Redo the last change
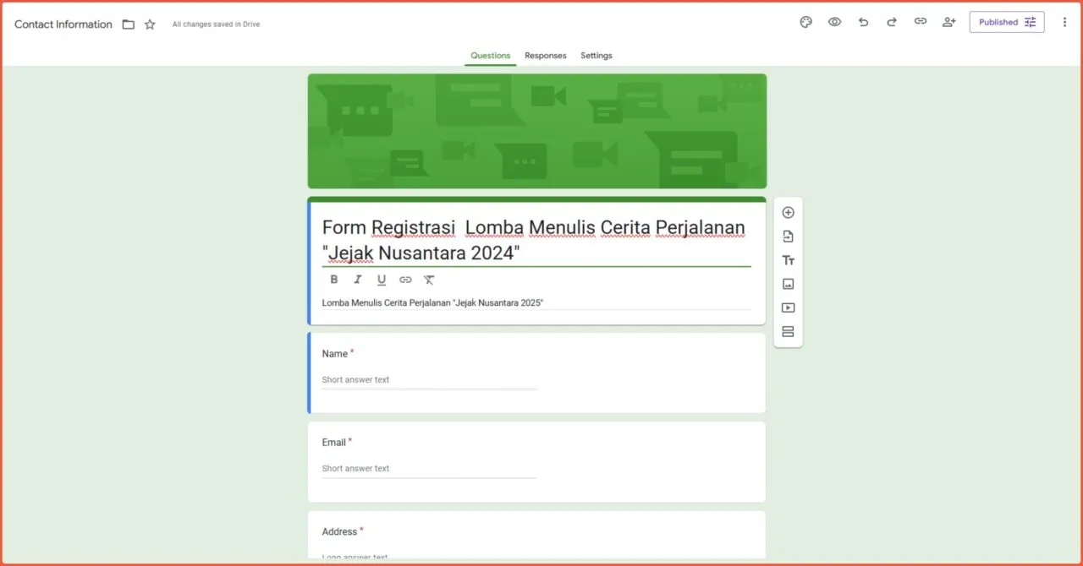The height and width of the screenshot is (566, 1083). point(892,22)
